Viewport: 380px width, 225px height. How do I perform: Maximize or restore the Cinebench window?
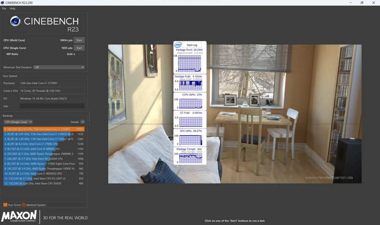pos(362,3)
